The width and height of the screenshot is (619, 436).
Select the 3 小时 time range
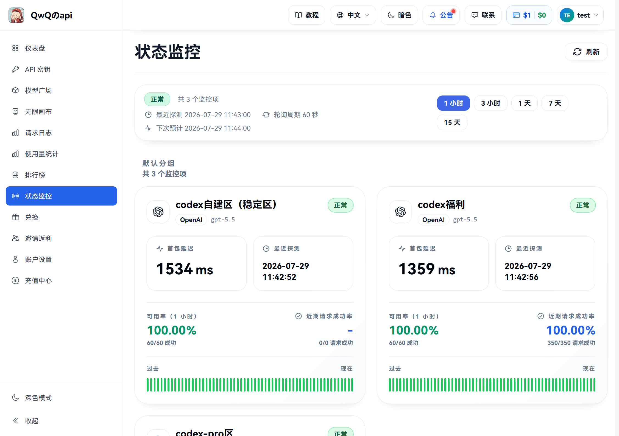click(x=490, y=103)
